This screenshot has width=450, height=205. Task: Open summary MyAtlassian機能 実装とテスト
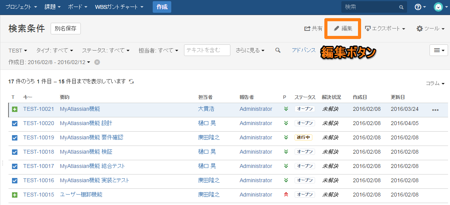point(95,180)
